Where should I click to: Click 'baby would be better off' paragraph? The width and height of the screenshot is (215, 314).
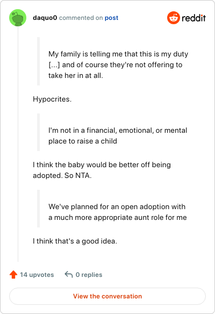tap(102, 170)
